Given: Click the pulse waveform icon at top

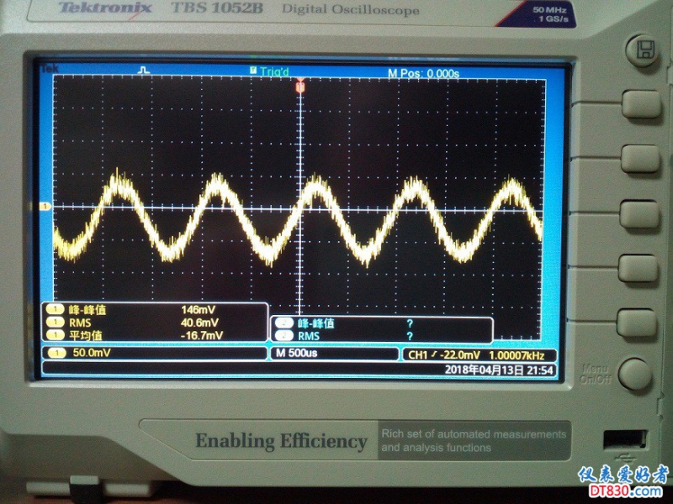Looking at the screenshot, I should click(144, 71).
